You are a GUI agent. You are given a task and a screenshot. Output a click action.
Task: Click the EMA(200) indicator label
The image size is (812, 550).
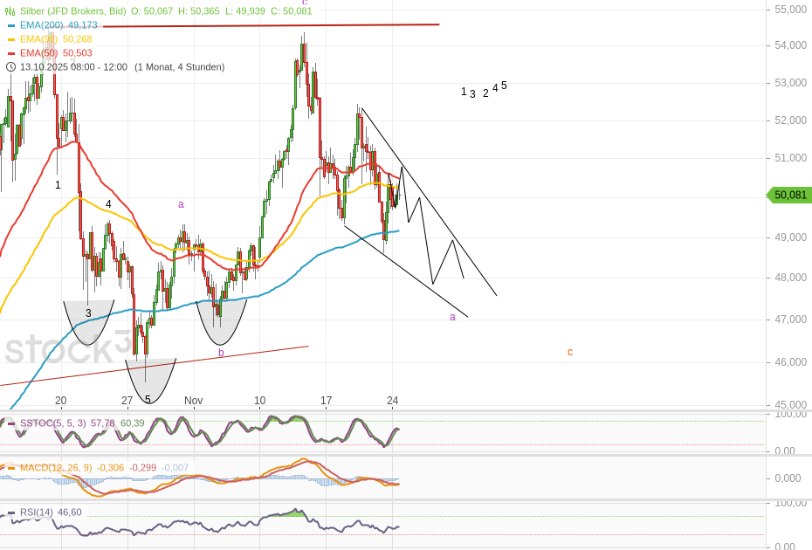[40, 25]
